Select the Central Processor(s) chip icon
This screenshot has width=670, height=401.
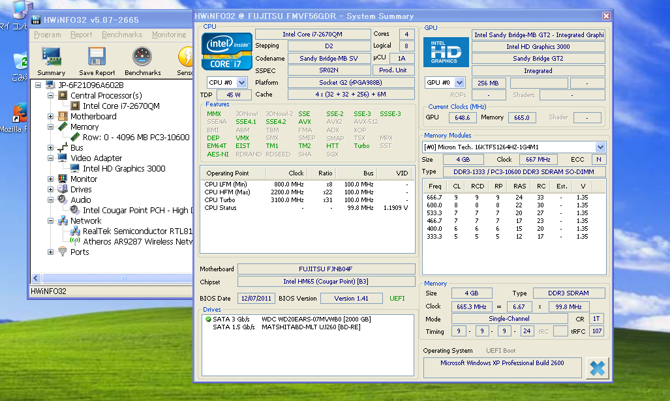tap(63, 95)
